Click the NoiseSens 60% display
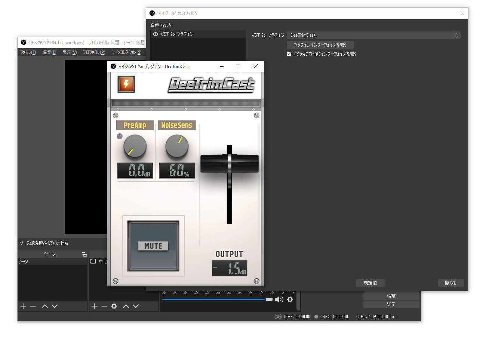The width and height of the screenshot is (486, 338). 177,171
